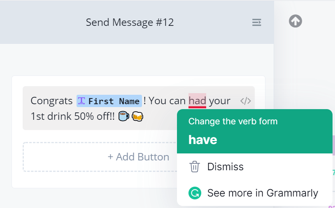The height and width of the screenshot is (208, 335).
Task: Click the trash icon in Grammarly popup
Action: 194,167
